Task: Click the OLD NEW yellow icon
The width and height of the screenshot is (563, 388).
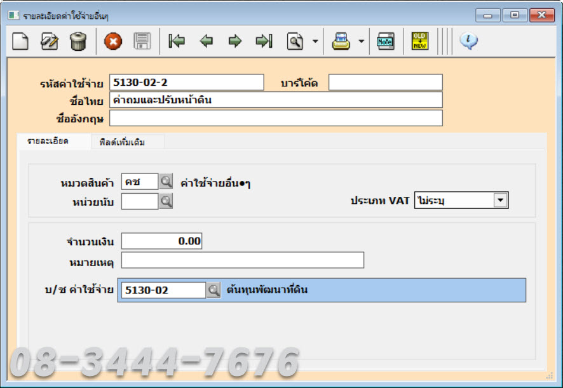Action: (x=420, y=41)
